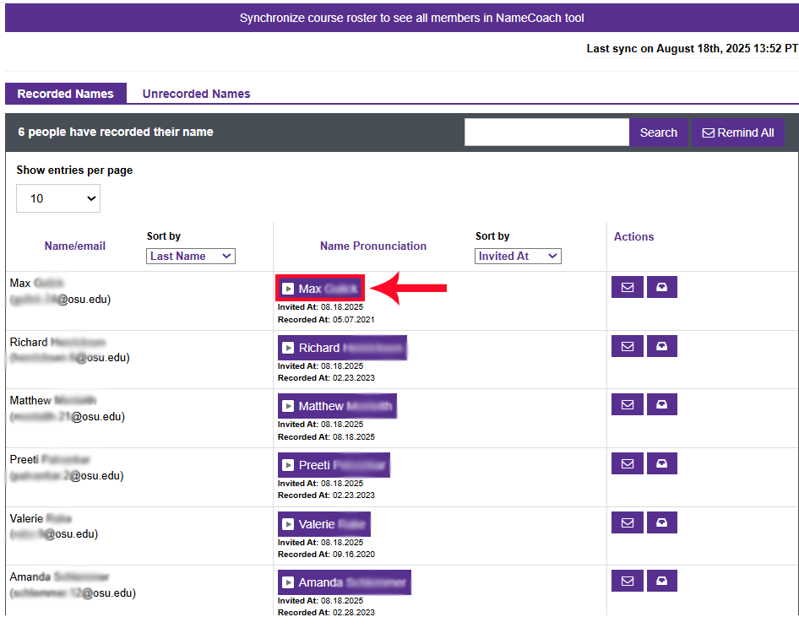Image resolution: width=799 pixels, height=644 pixels.
Task: Open the entries per page dropdown
Action: tap(58, 198)
